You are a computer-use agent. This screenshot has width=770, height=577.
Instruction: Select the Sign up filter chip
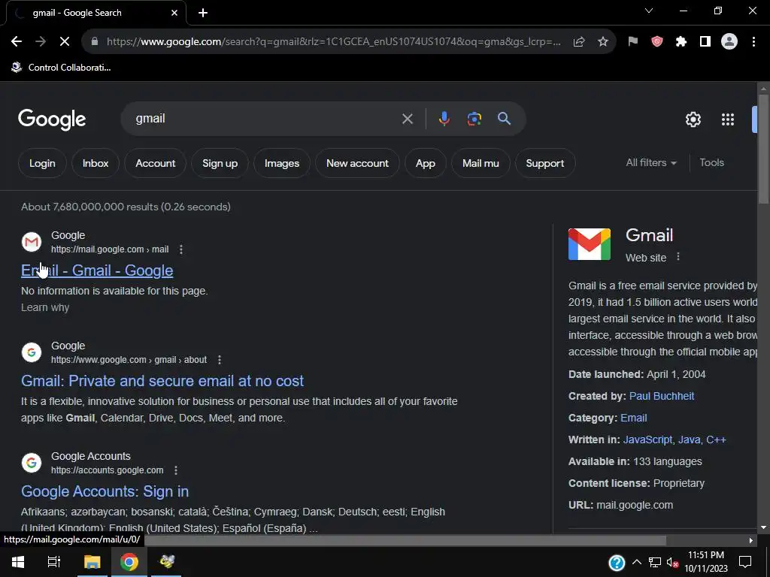point(220,163)
